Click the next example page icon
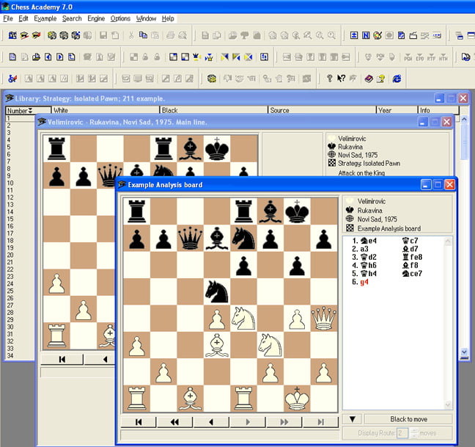The height and width of the screenshot is (447, 475). coord(59,57)
